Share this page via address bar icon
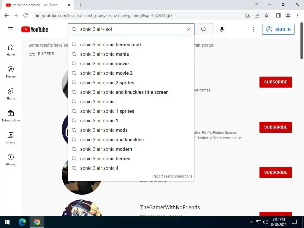The image size is (304, 228). click(x=257, y=15)
